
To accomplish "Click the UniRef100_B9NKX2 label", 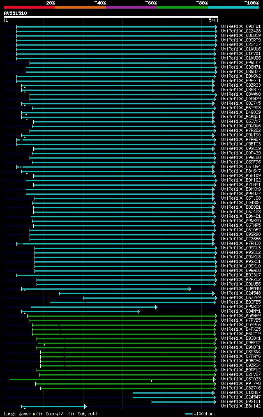I will click(x=241, y=307).
